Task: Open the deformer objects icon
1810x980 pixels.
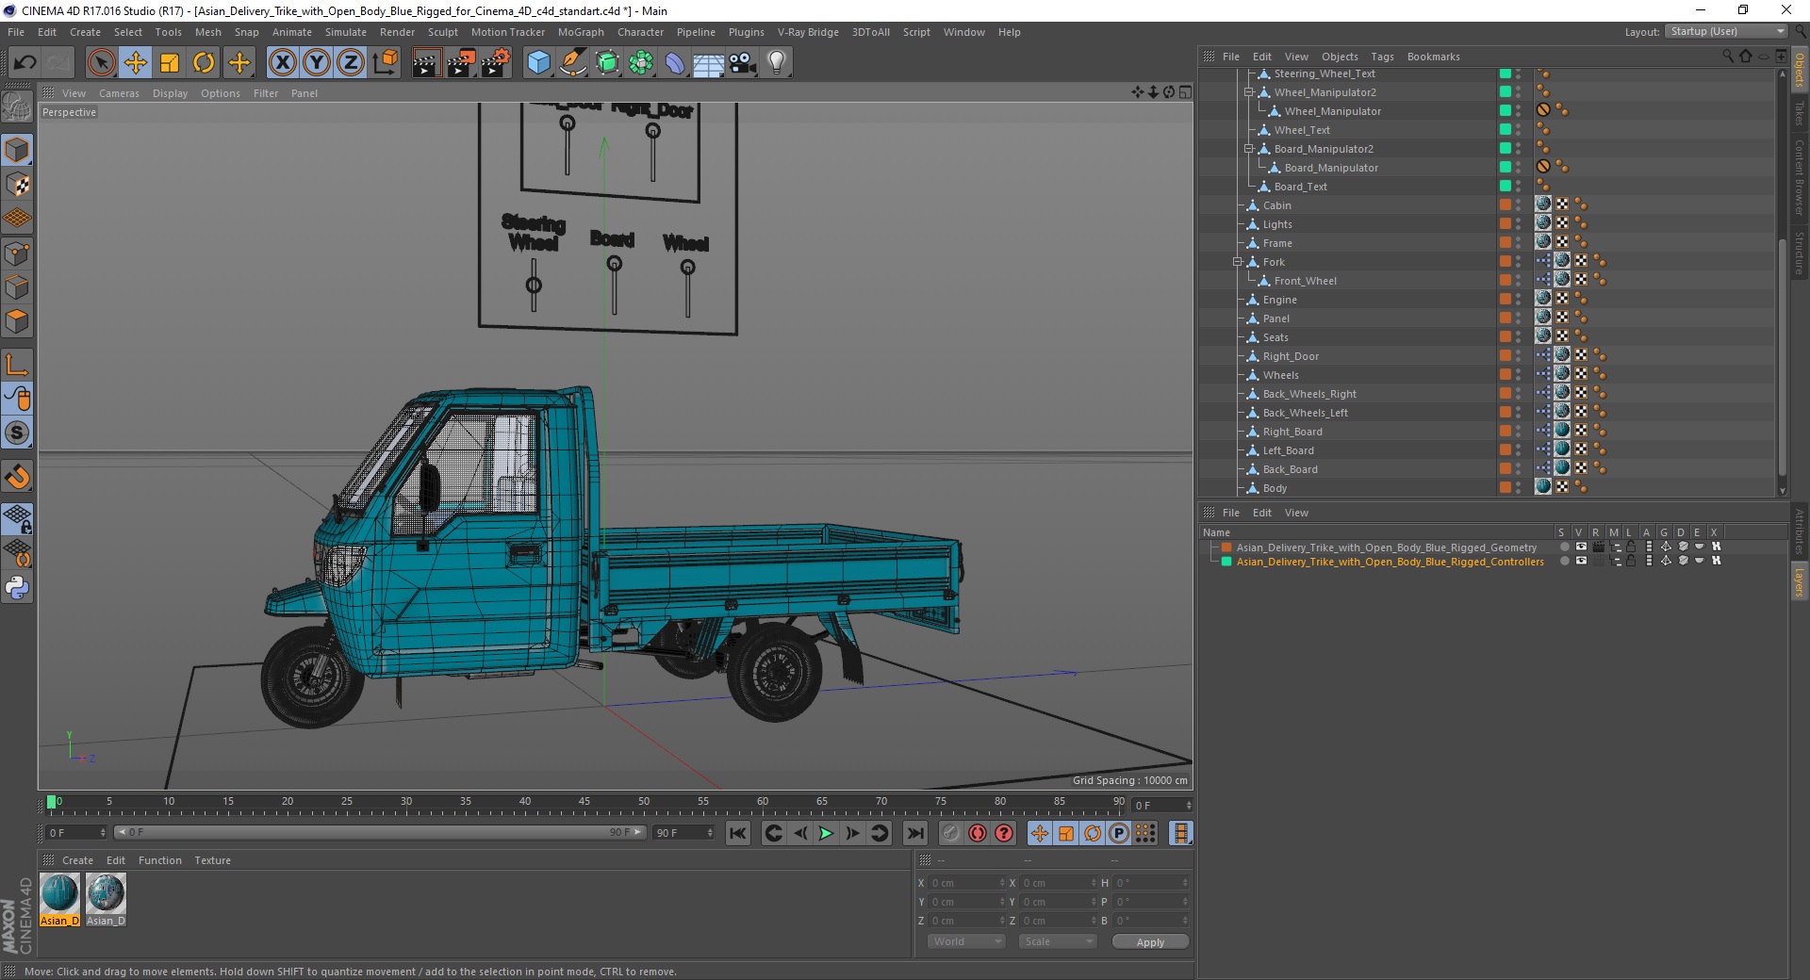Action: pyautogui.click(x=675, y=63)
